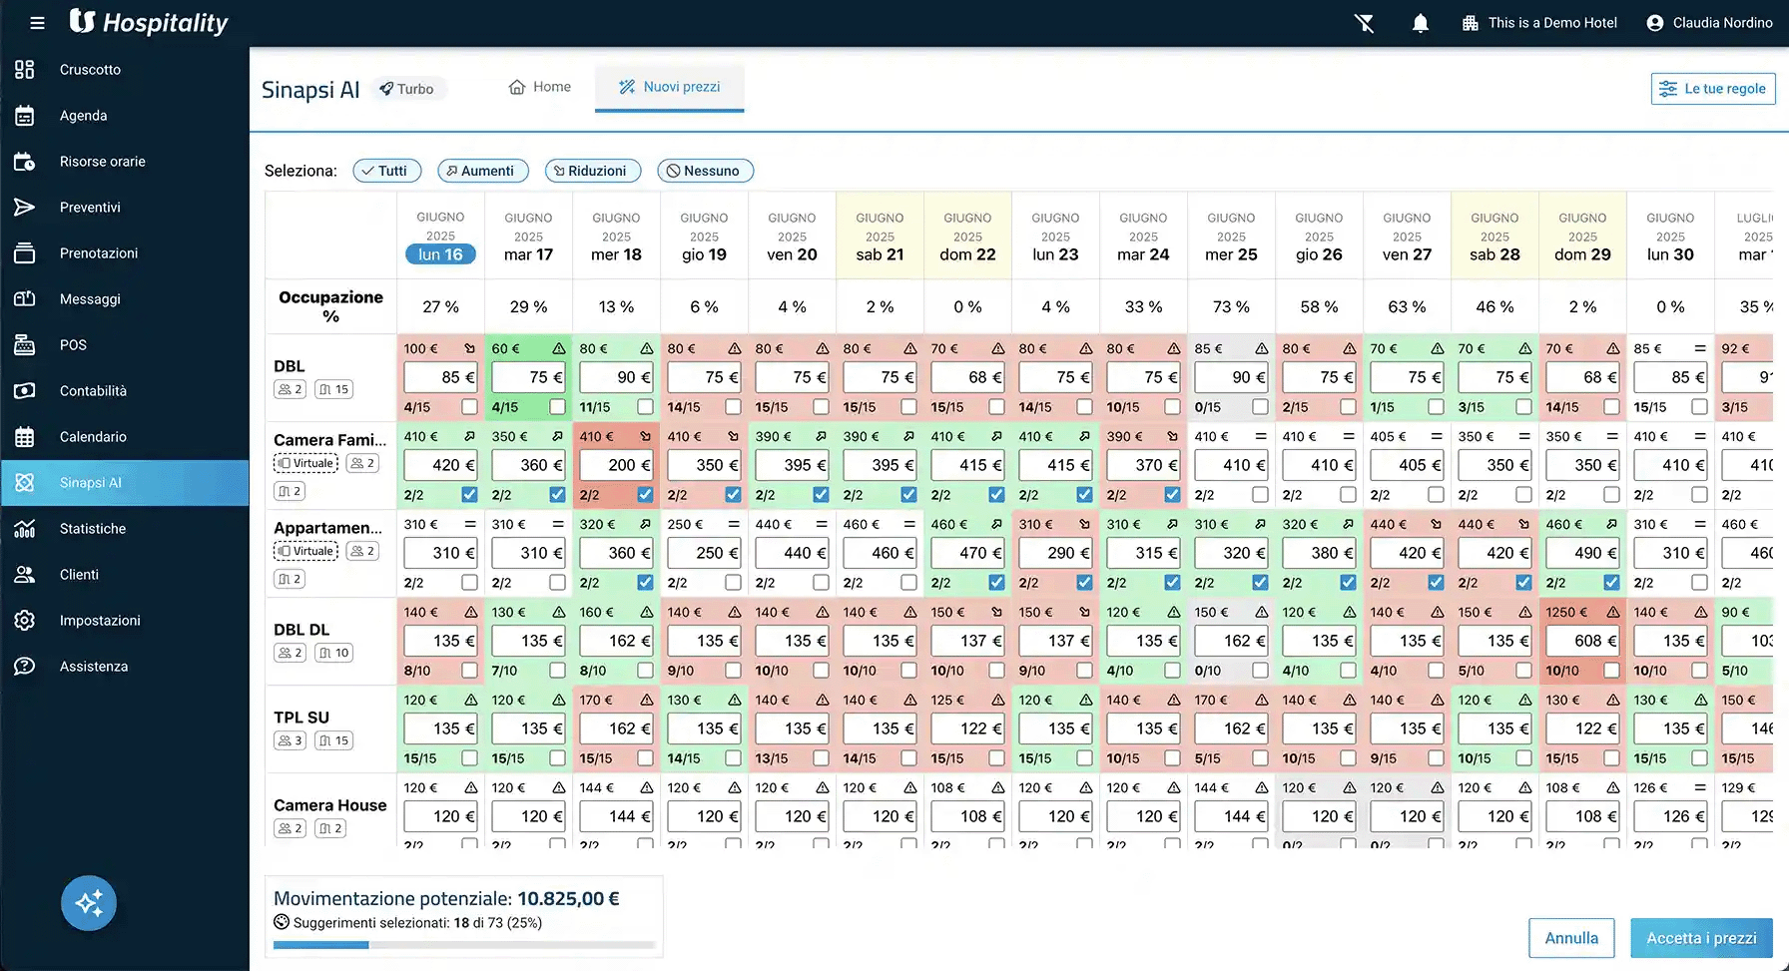Select the Nuovi prezzi tab
This screenshot has width=1789, height=971.
669,87
